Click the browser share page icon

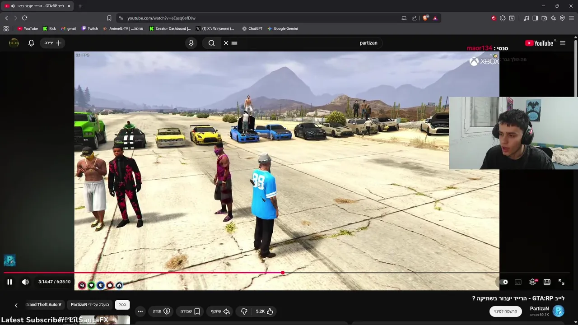click(414, 18)
